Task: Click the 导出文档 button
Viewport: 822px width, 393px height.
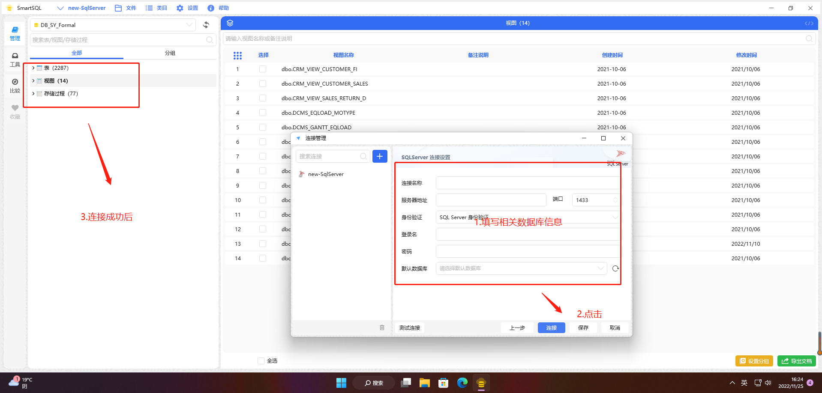Action: 797,361
